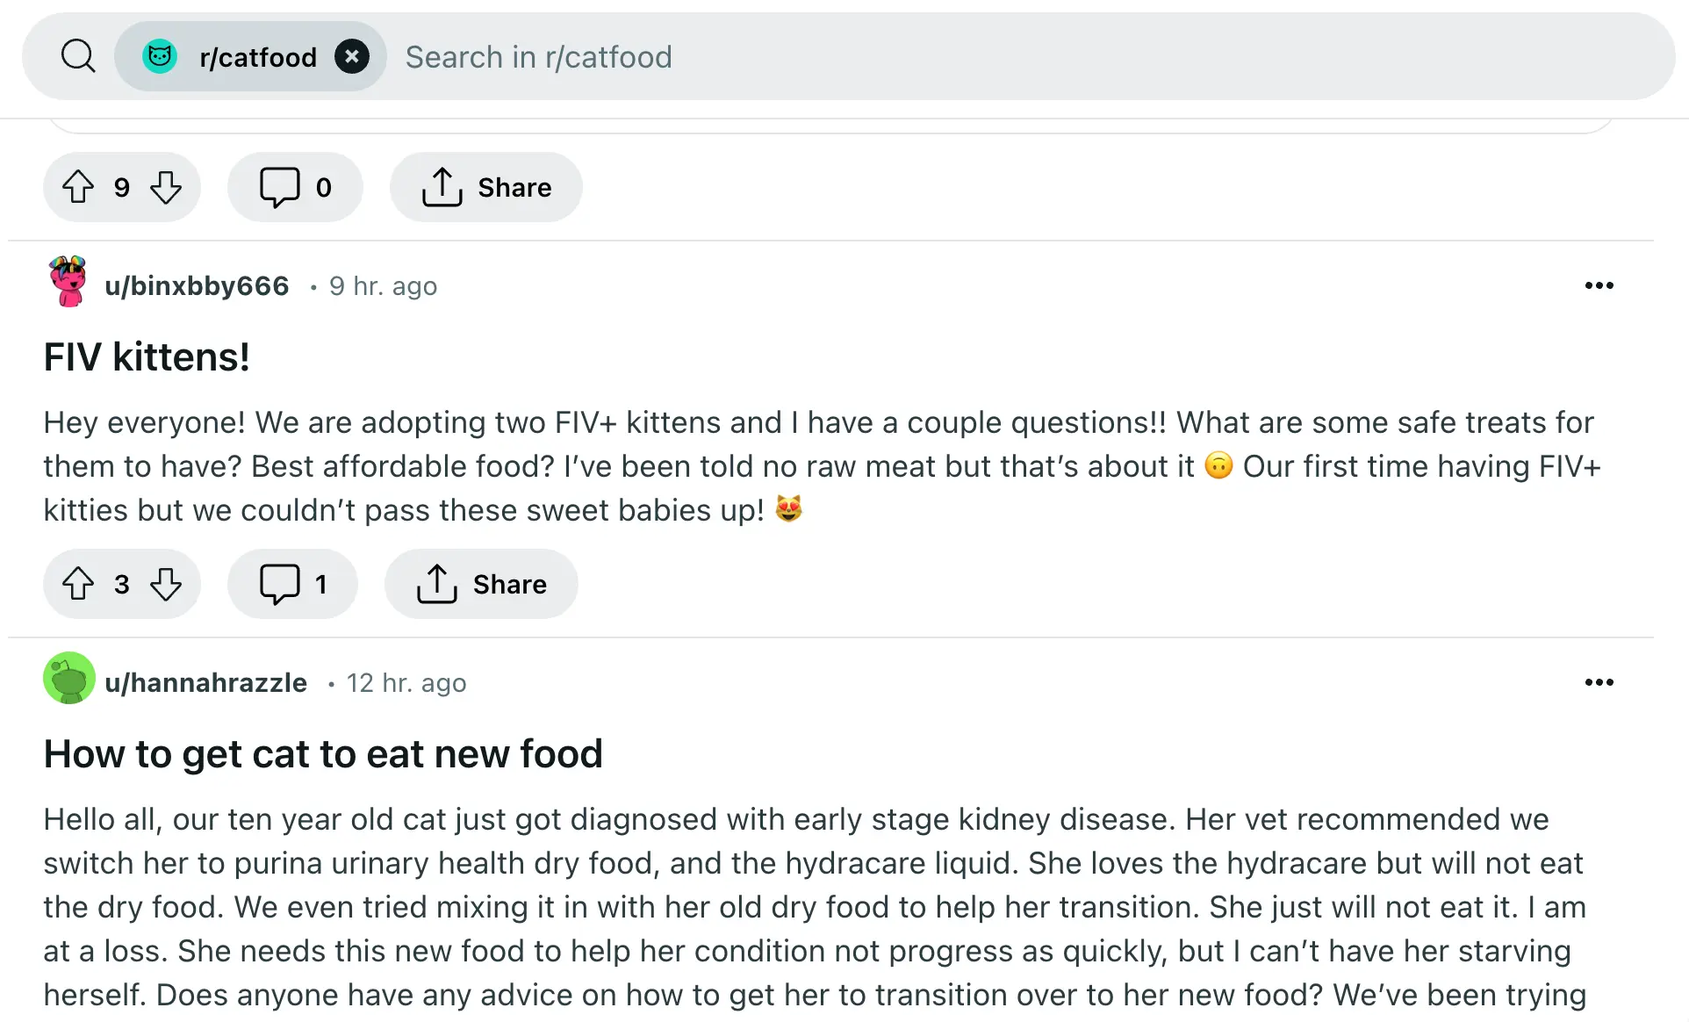1689x1022 pixels.
Task: Open u/binxbby666 avatar profile
Action: (x=68, y=283)
